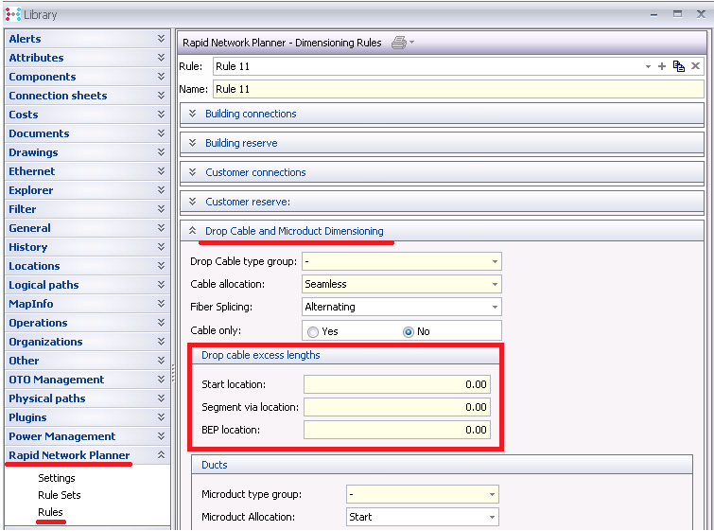Expand the Building connections section
The width and height of the screenshot is (714, 531).
point(192,114)
